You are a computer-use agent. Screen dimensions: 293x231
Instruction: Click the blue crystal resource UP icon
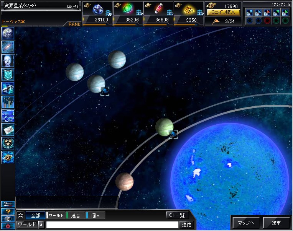(x=109, y=13)
